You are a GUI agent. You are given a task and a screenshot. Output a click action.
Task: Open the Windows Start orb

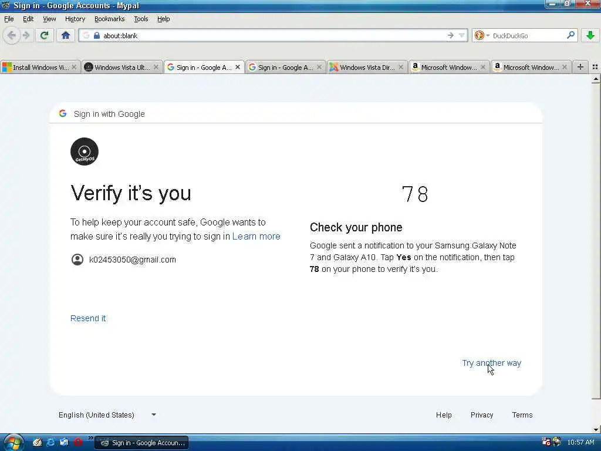[x=13, y=443]
